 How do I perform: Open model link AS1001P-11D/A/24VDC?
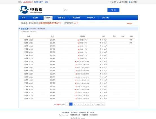[x=82, y=71]
